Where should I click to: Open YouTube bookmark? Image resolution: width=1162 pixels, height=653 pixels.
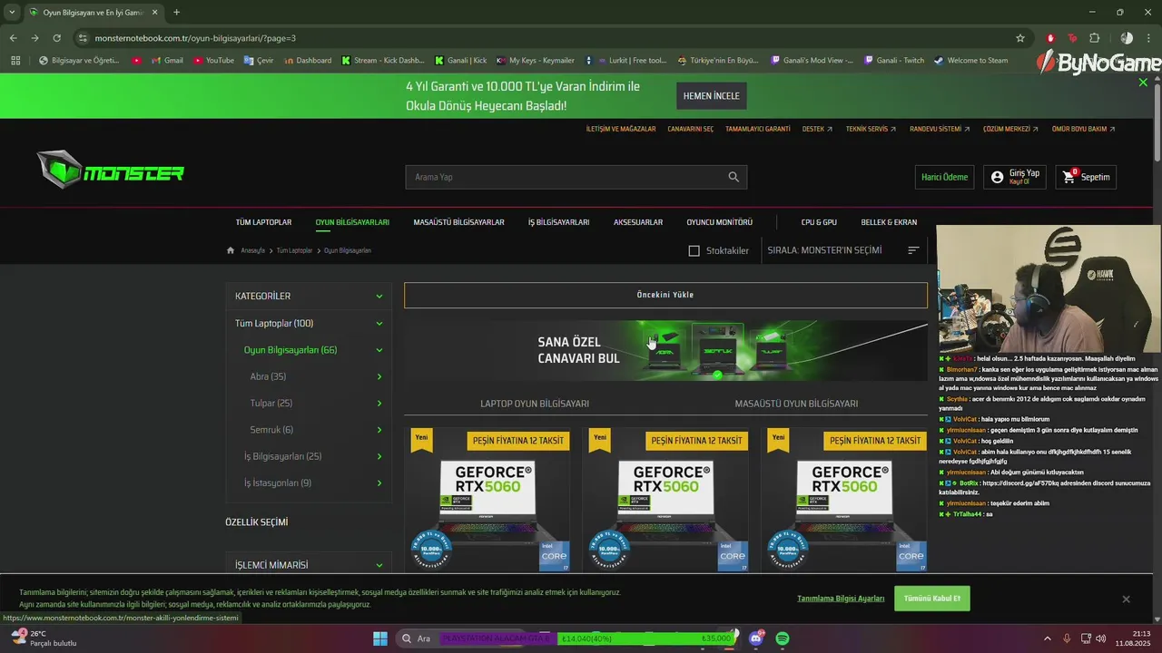tap(212, 61)
